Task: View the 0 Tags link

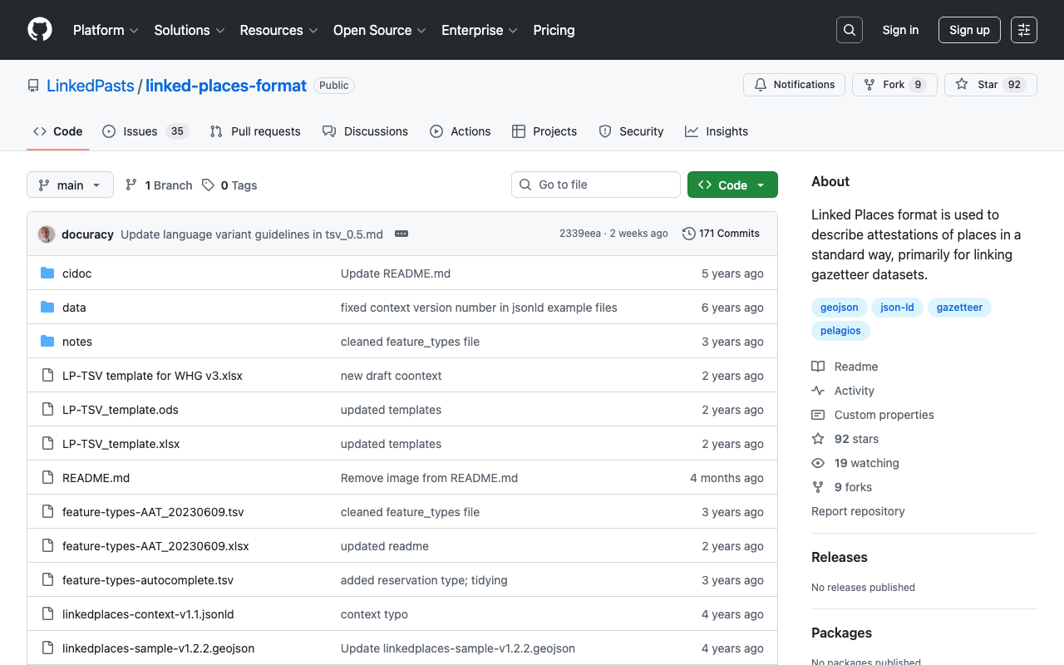Action: tap(238, 185)
